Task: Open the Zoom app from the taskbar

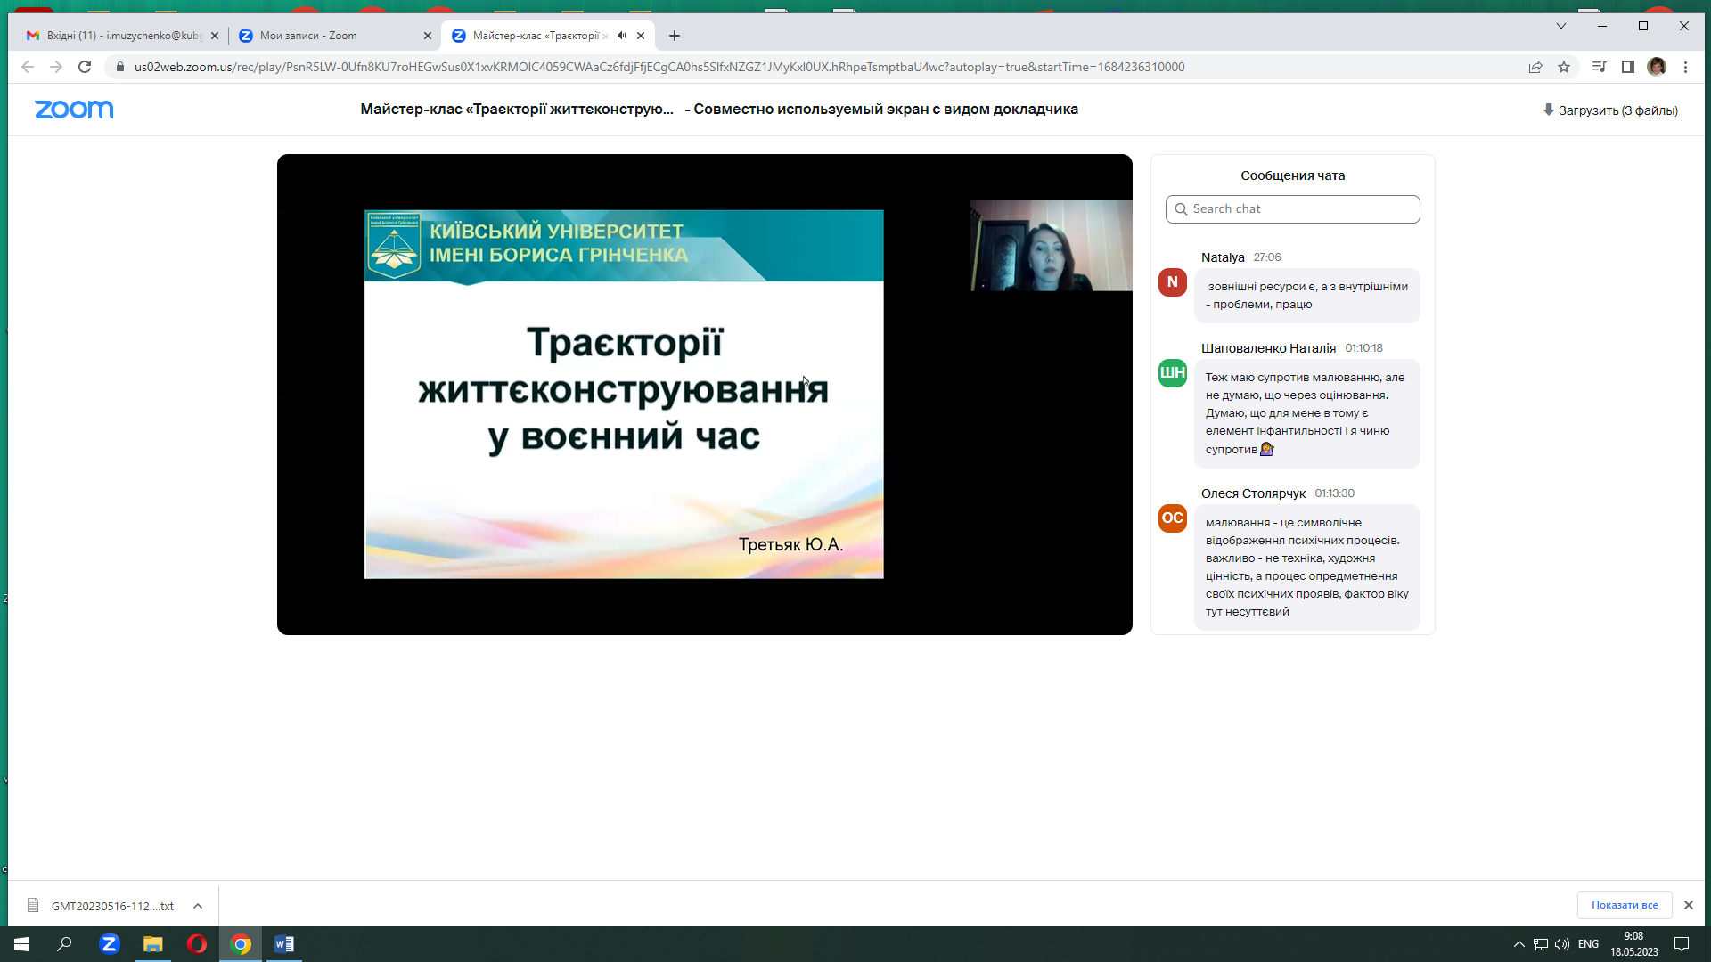Action: 109,944
